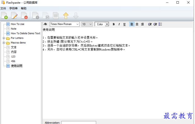Select the For Letters folder
The height and width of the screenshot is (124, 195).
[x=17, y=38]
